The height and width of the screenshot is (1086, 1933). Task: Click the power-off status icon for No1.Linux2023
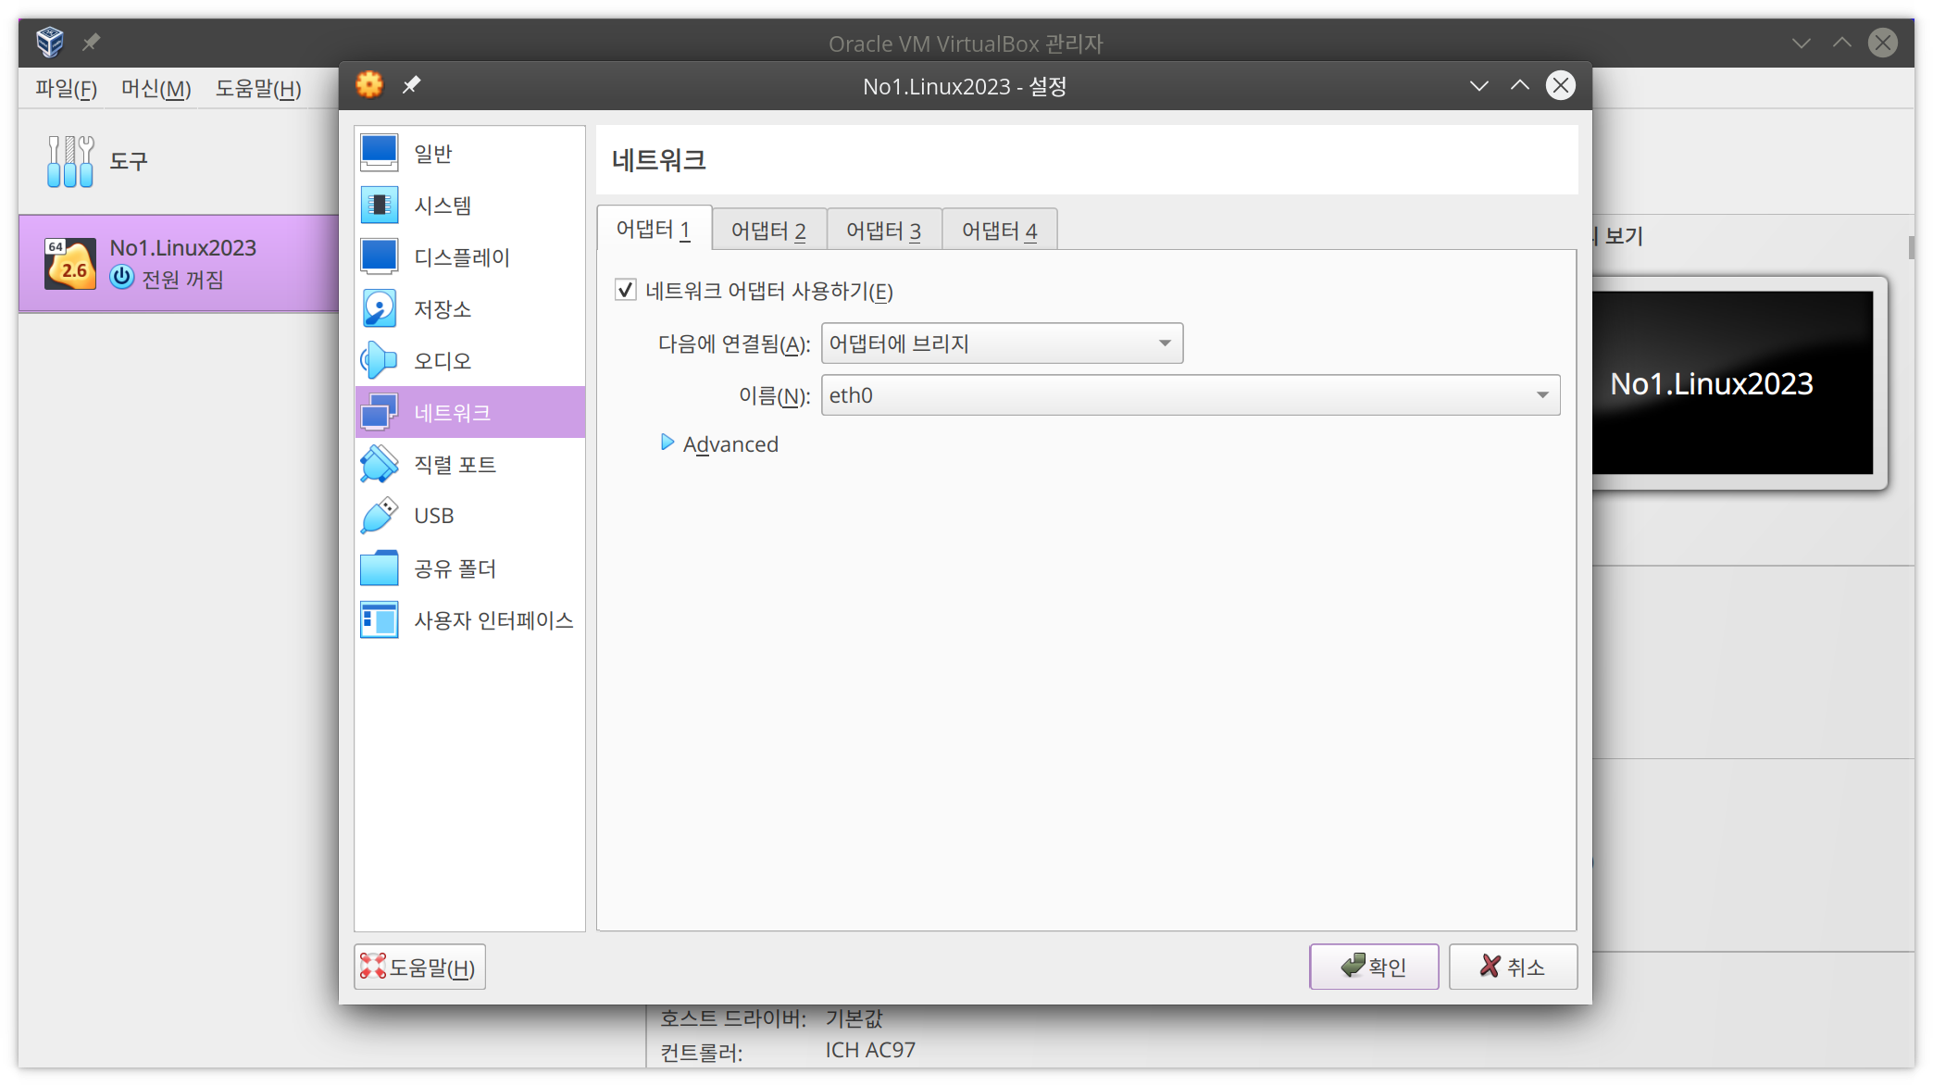pos(122,277)
